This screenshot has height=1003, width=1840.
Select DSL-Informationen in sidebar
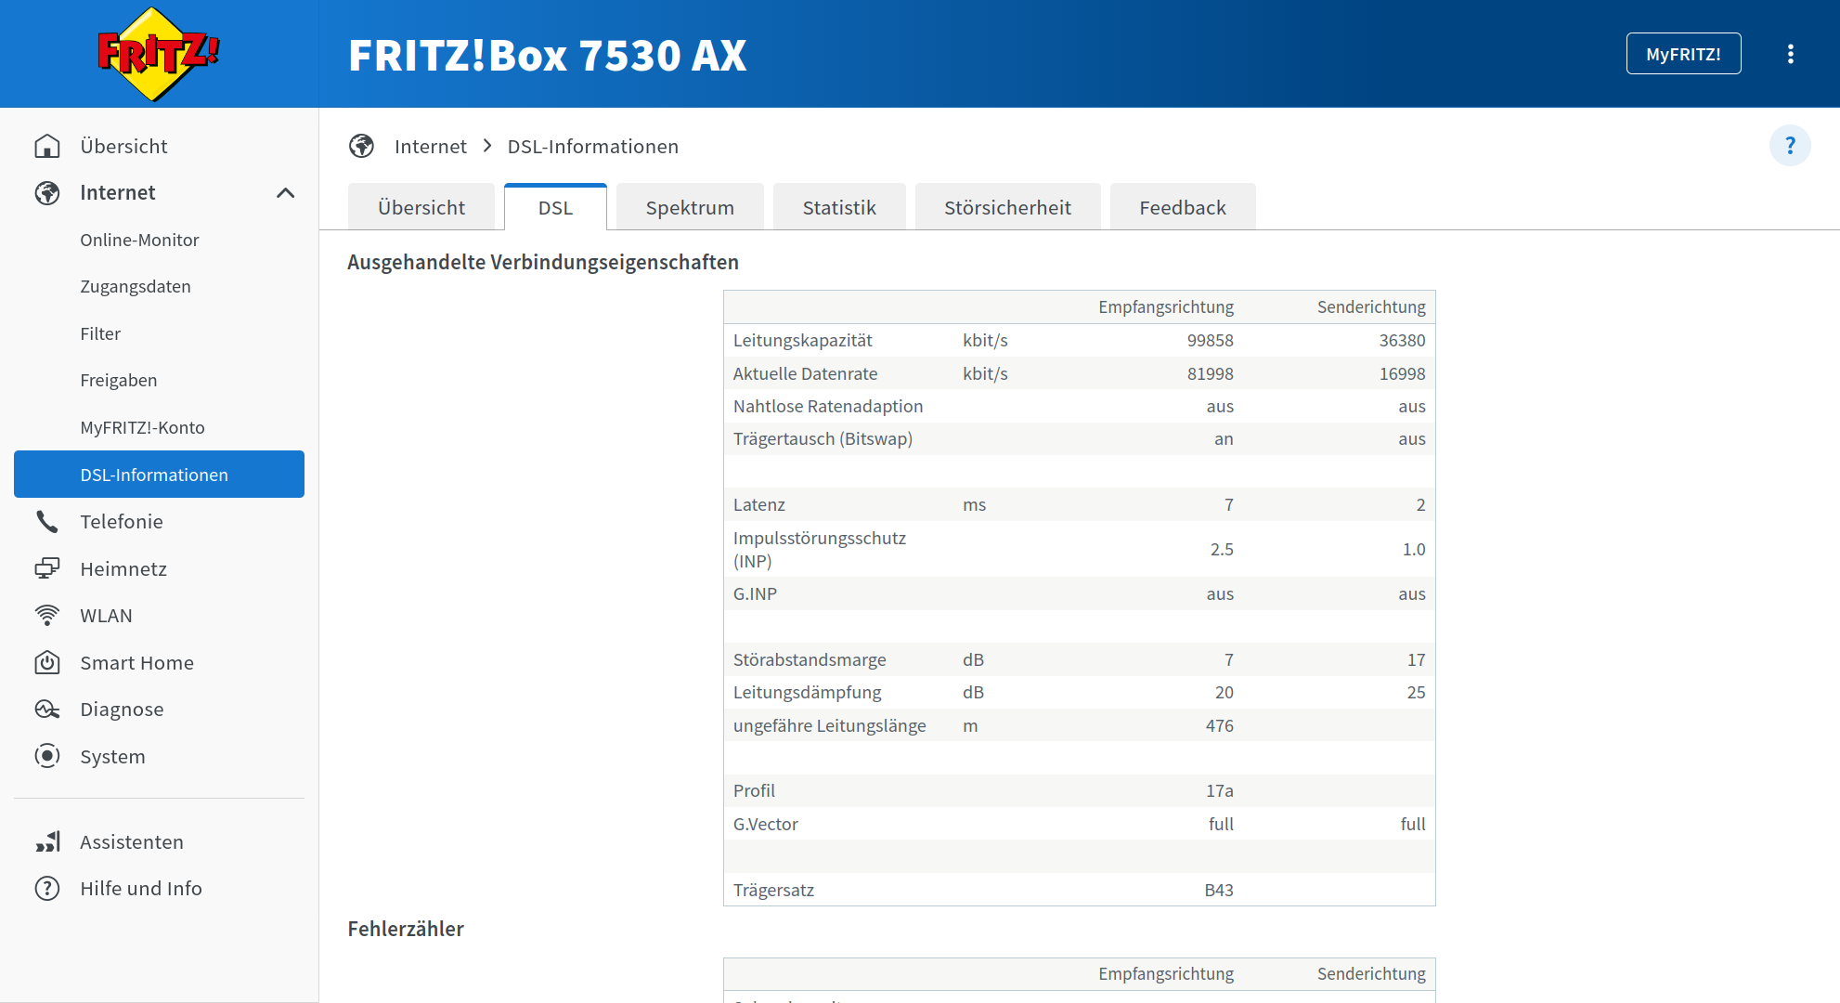[159, 475]
